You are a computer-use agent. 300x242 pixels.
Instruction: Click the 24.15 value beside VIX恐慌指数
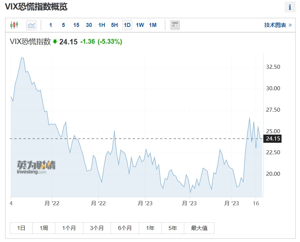click(68, 42)
